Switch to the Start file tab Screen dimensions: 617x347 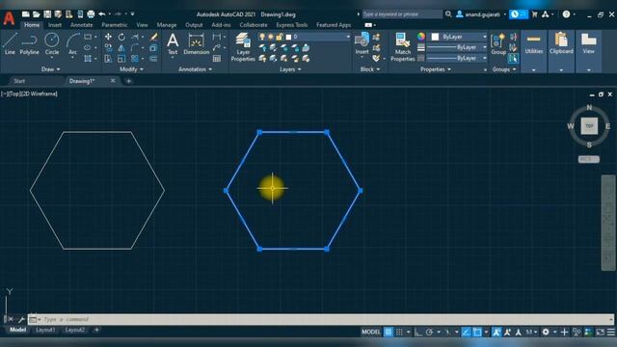(19, 81)
